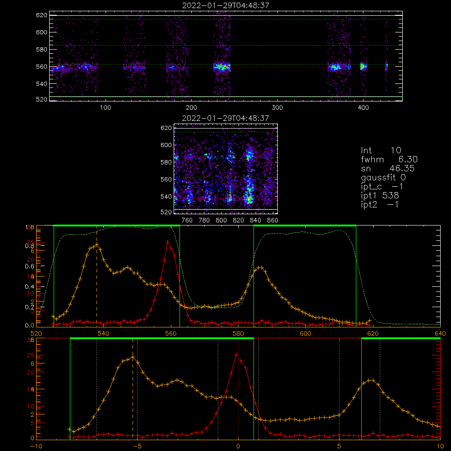Click x-axis label 760 of middle plot
This screenshot has height=451, width=451.
pos(187,221)
